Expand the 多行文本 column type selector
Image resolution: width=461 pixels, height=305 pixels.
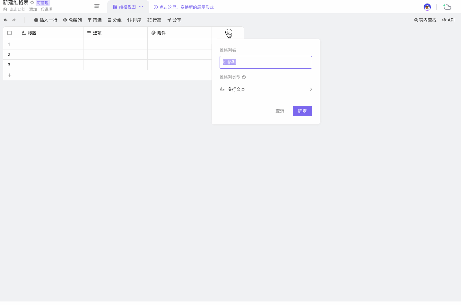point(266,89)
